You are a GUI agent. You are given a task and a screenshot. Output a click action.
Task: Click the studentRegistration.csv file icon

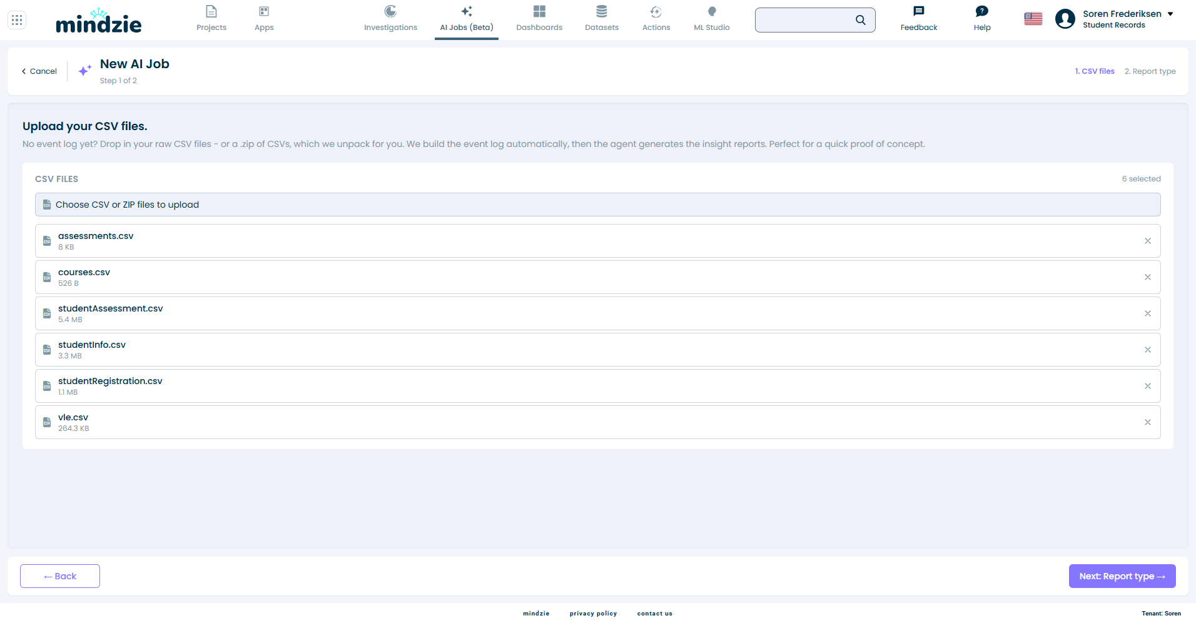pos(47,386)
